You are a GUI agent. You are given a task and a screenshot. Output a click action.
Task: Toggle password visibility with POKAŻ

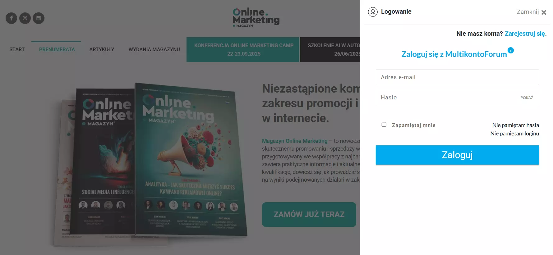click(x=527, y=98)
